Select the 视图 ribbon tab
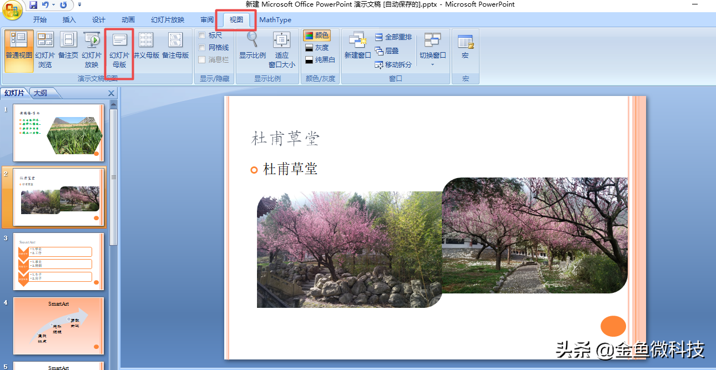The height and width of the screenshot is (370, 716). (236, 20)
